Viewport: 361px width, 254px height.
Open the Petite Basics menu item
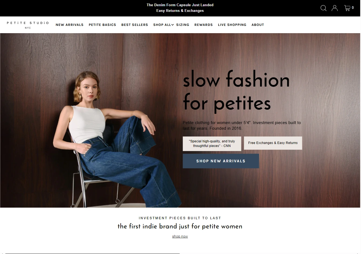click(102, 25)
